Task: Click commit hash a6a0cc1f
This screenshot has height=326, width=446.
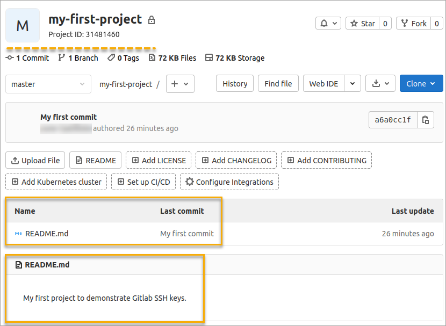Action: (393, 120)
